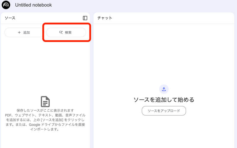Collapse the ソース panel with the sidebar icon
This screenshot has height=148, width=237.
[85, 18]
